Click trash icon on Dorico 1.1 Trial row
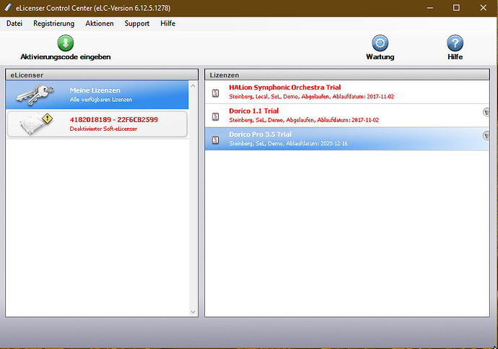This screenshot has width=498, height=349. pos(486,112)
